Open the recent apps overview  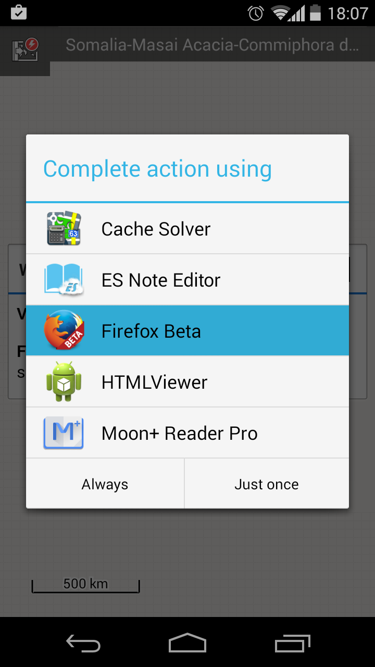[x=292, y=644]
